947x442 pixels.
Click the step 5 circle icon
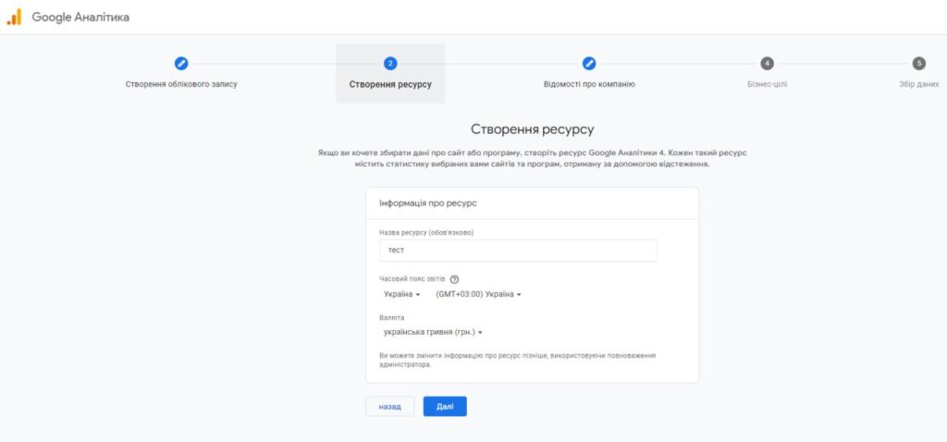pos(918,63)
